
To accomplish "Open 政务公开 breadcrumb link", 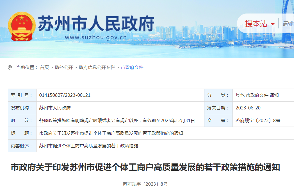I will pyautogui.click(x=64, y=68).
